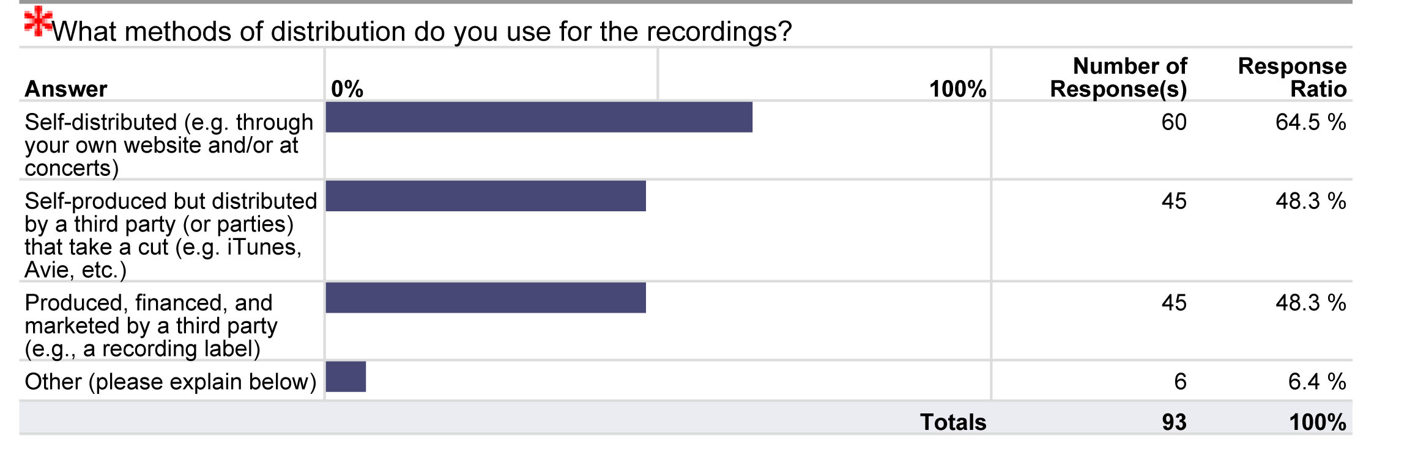Select the Produced, financed, and marketed answer
Image resolution: width=1407 pixels, height=469 pixels.
pos(151,325)
